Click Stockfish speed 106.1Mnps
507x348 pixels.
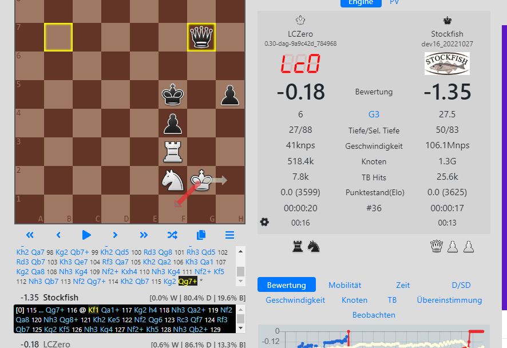[x=447, y=145]
